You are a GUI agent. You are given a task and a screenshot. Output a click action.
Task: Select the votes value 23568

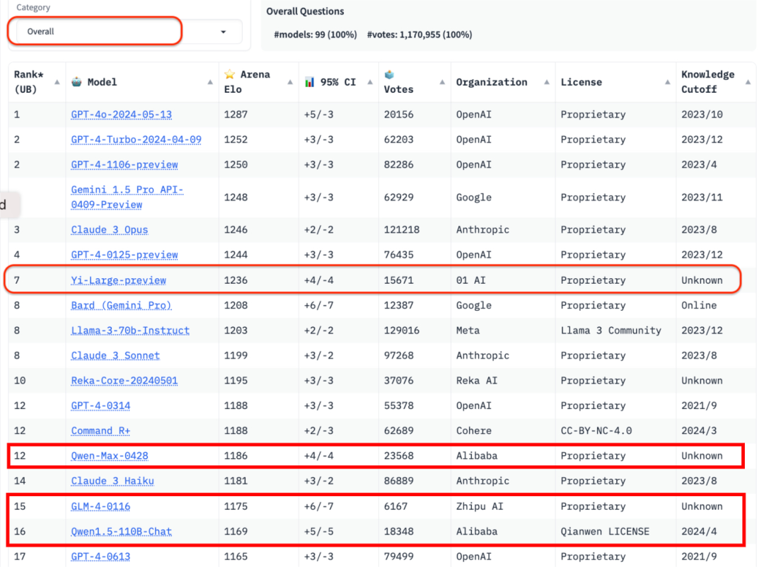click(x=398, y=457)
